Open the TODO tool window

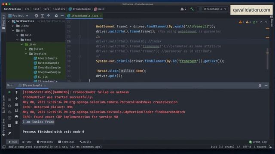click(x=27, y=142)
